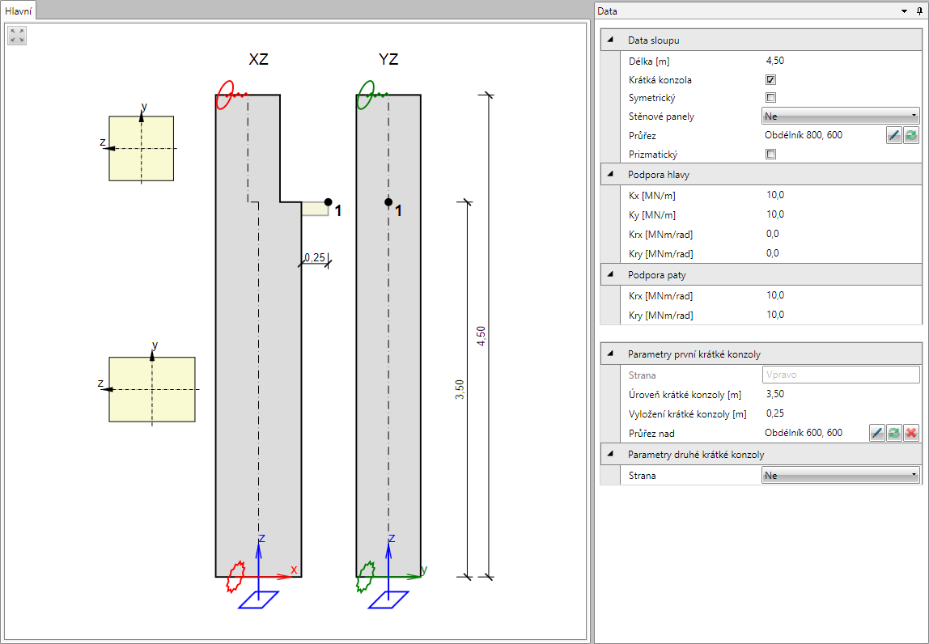Image resolution: width=929 pixels, height=644 pixels.
Task: Click the Data panel title
Action: pos(607,11)
